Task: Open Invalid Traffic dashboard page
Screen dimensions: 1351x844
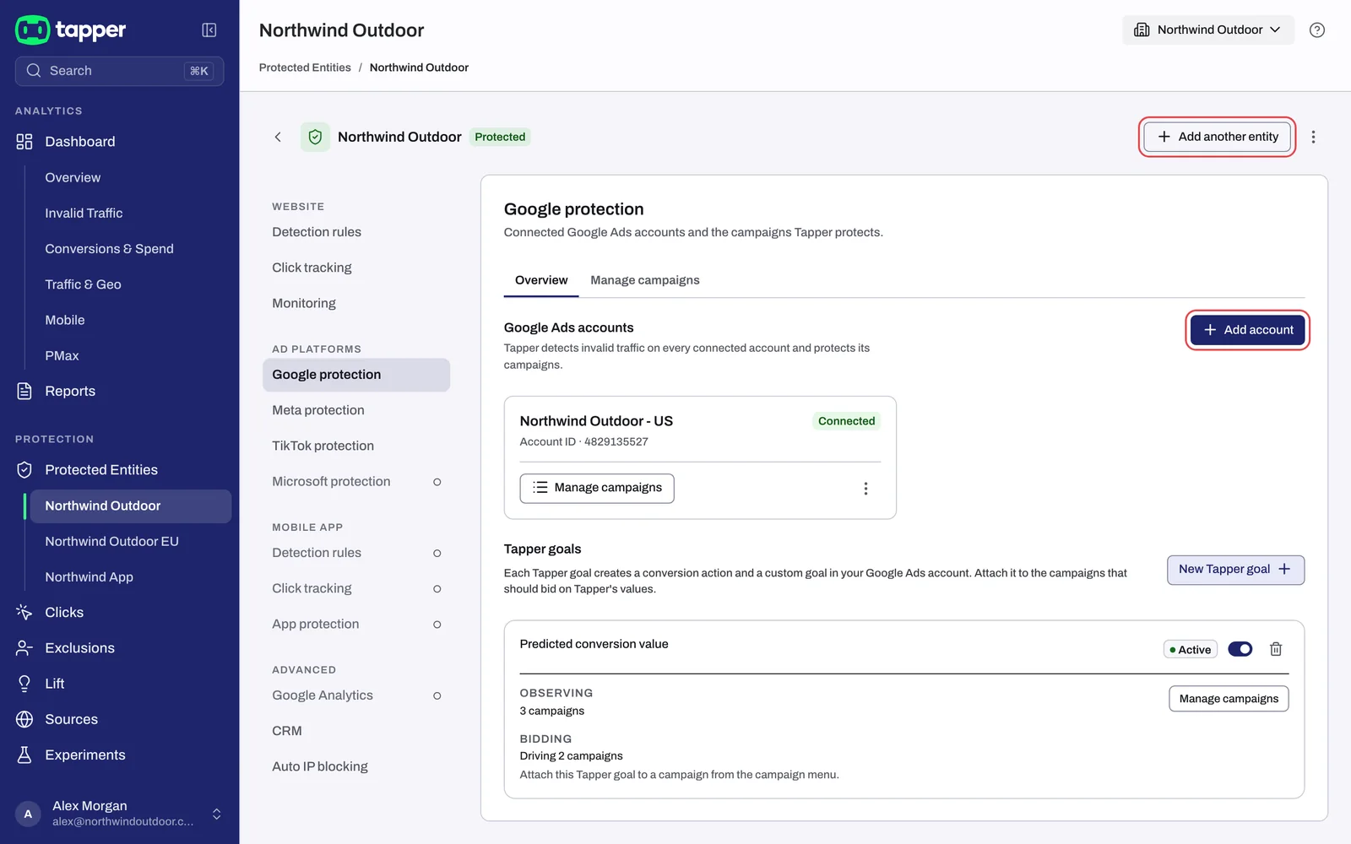Action: (x=131, y=214)
